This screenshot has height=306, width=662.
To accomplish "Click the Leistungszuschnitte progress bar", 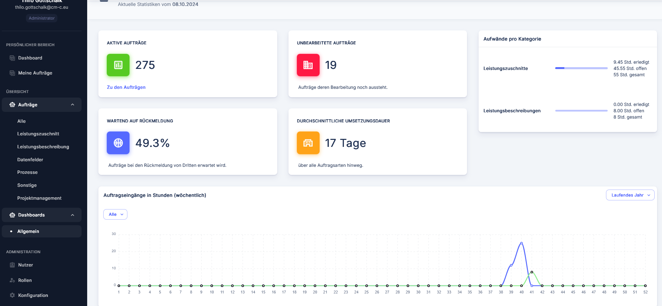I will click(581, 68).
